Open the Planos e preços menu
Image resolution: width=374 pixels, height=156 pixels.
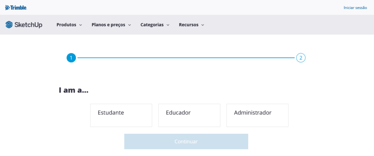tap(108, 25)
